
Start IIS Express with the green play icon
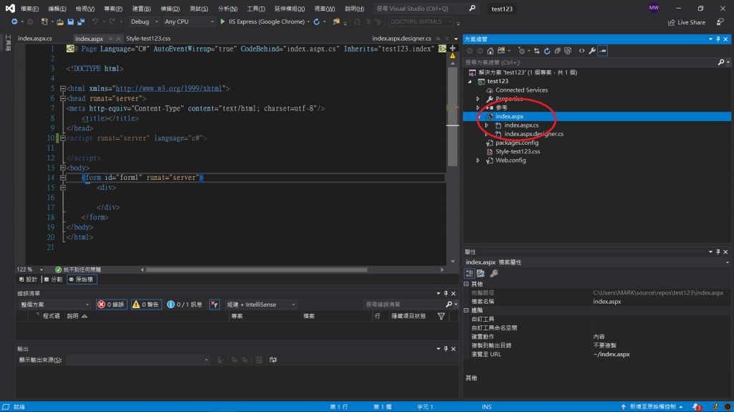pyautogui.click(x=223, y=21)
